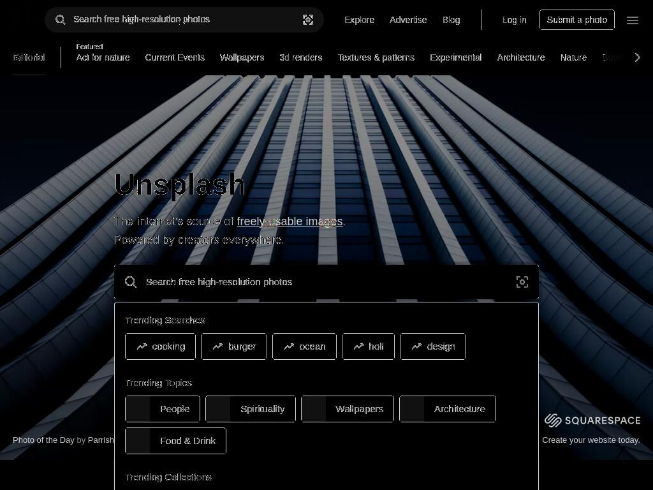
Task: Switch to the Current Events tab
Action: pyautogui.click(x=175, y=57)
